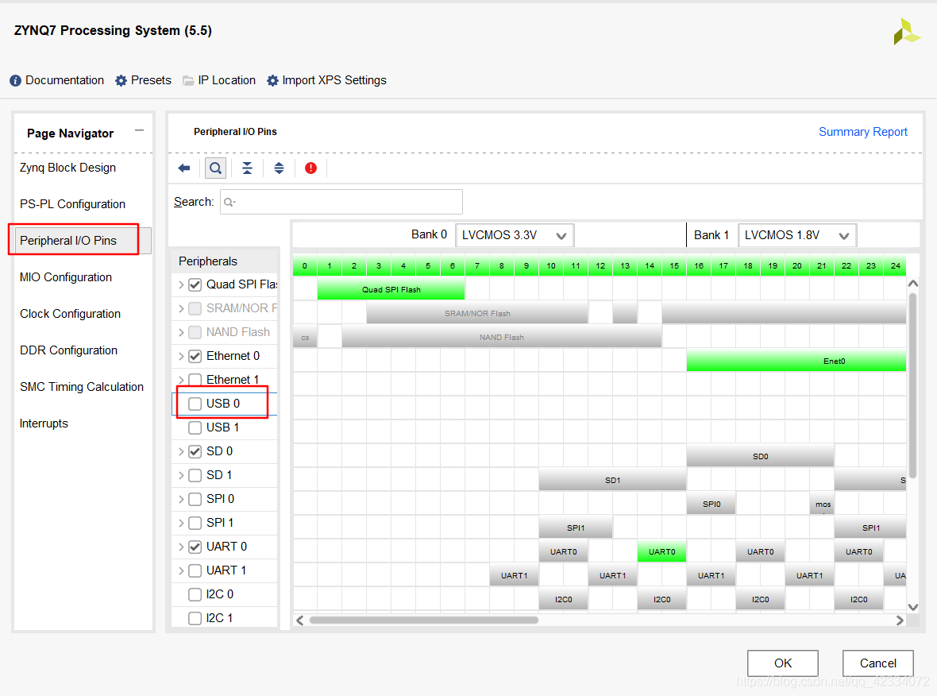Open SMC Timing Calculation page
The height and width of the screenshot is (696, 937).
tap(82, 387)
